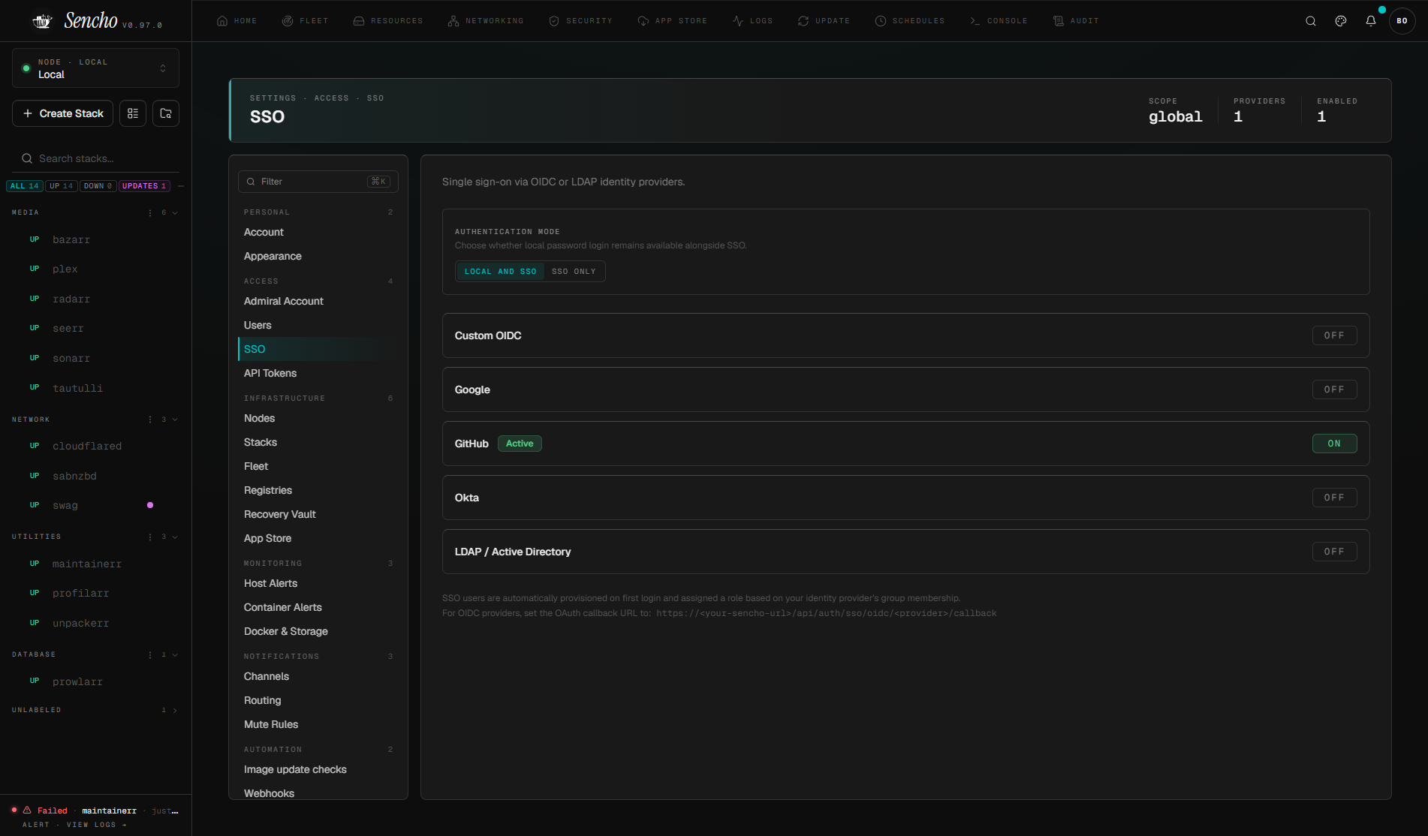Open options dots for Network group
This screenshot has height=836, width=1428.
(150, 420)
